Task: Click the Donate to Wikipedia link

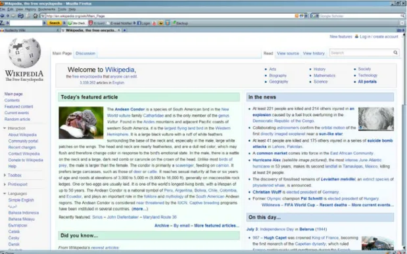Action: (26, 160)
